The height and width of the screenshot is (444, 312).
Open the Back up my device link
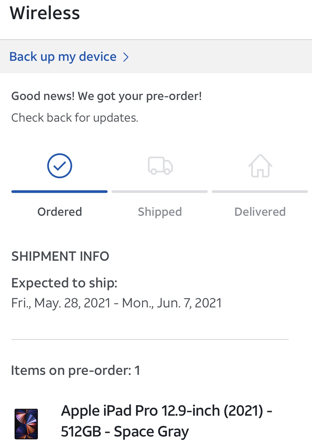point(63,57)
